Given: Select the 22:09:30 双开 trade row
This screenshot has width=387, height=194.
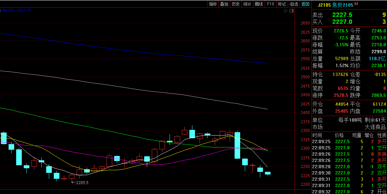Looking at the screenshot, I should coord(349,173).
